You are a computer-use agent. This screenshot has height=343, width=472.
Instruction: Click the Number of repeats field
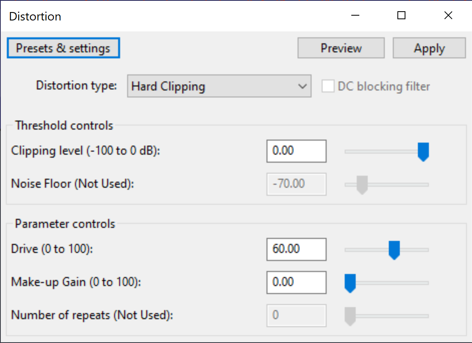(x=296, y=315)
